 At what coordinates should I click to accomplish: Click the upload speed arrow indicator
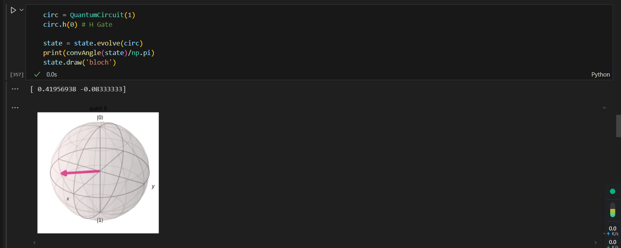pos(609,234)
